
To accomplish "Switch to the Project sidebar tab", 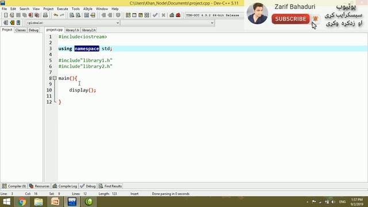I will coord(7,30).
